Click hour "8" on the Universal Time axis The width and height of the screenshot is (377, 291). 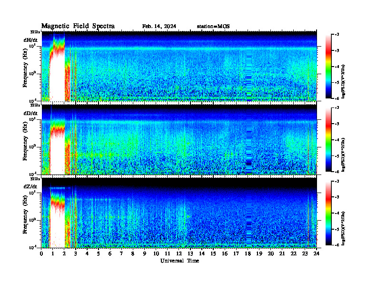133,254
